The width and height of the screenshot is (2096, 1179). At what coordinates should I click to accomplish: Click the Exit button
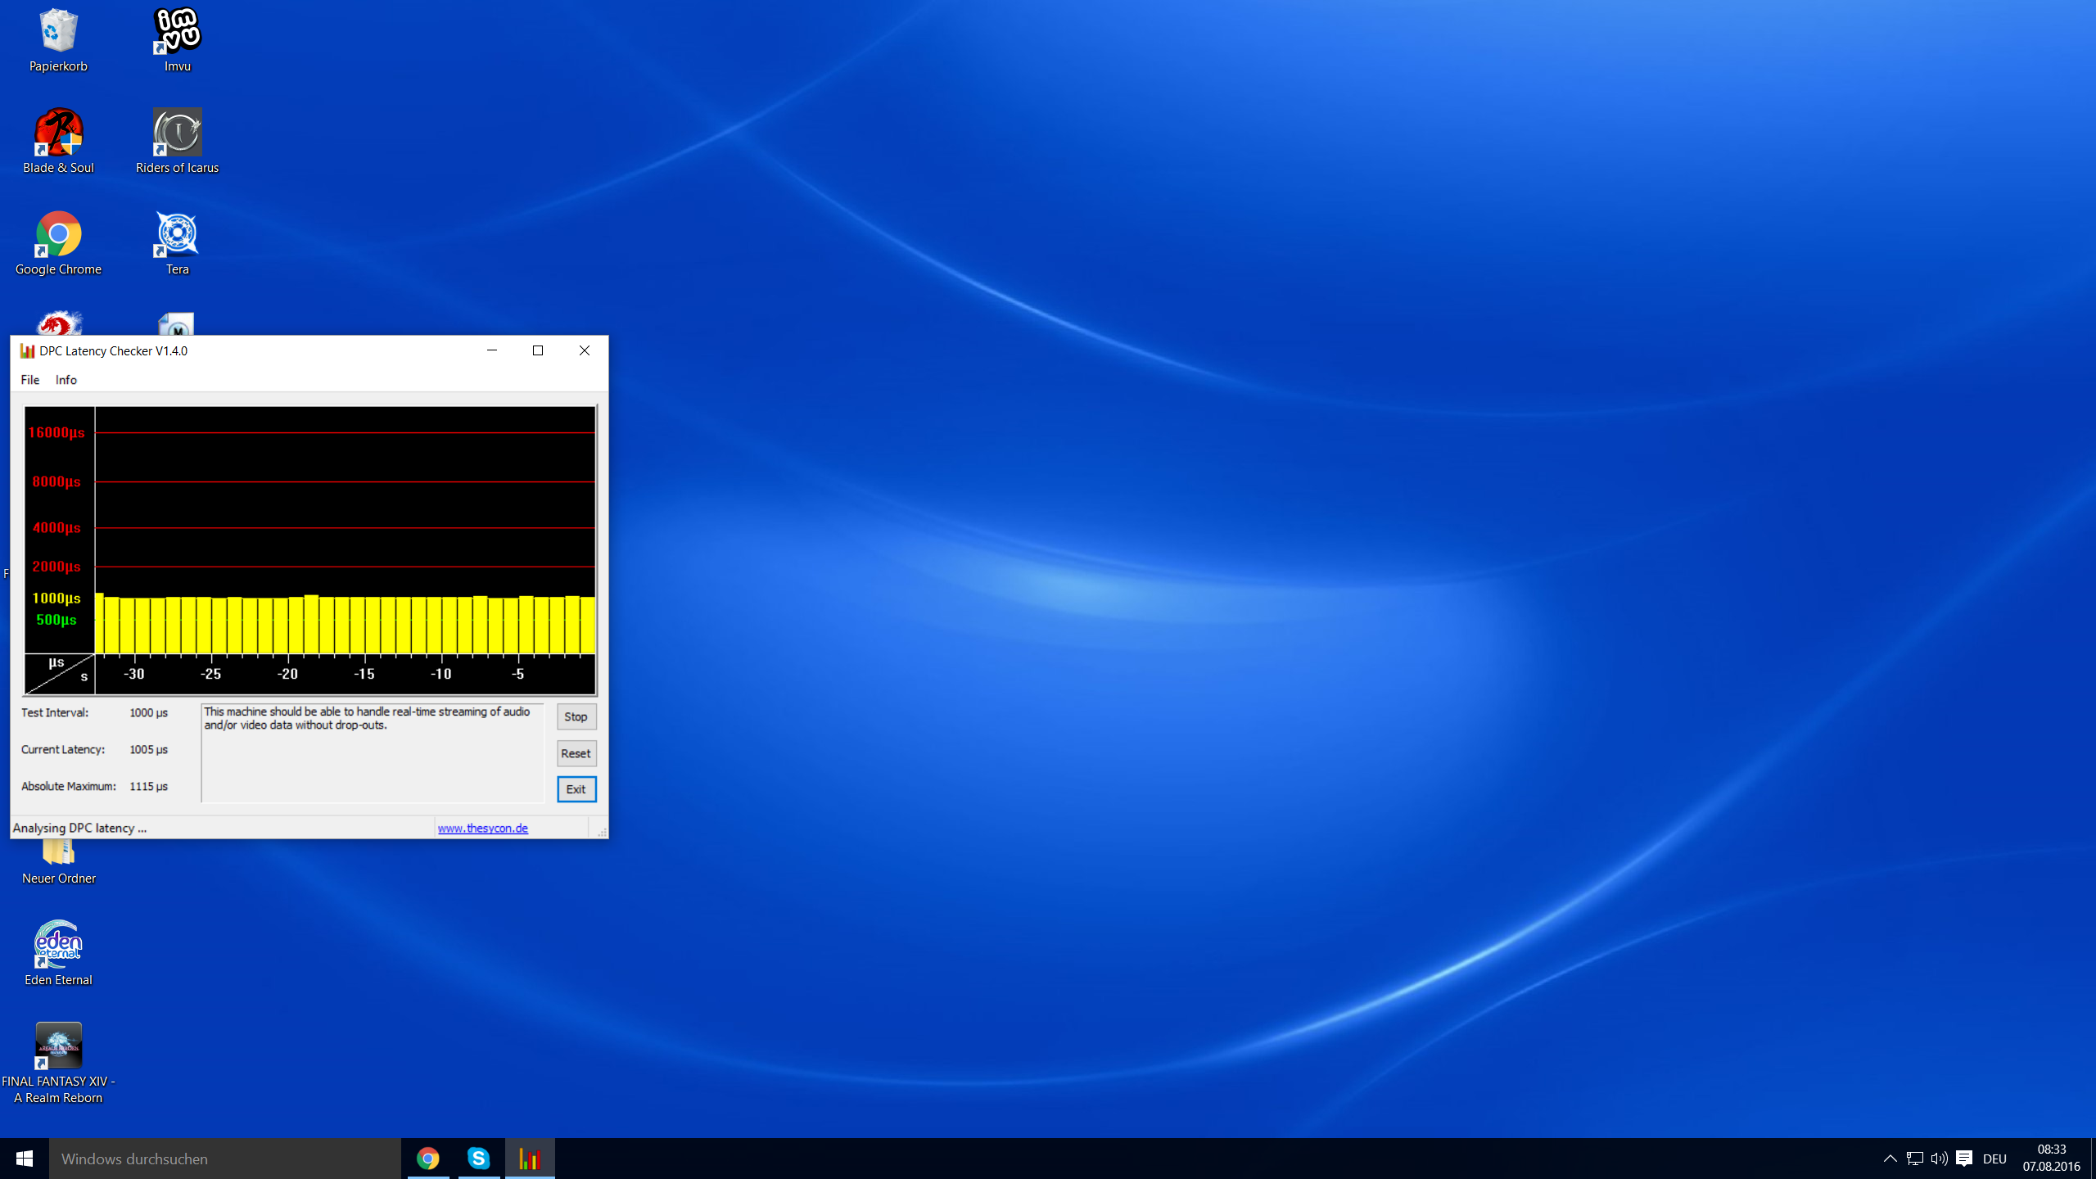point(576,789)
